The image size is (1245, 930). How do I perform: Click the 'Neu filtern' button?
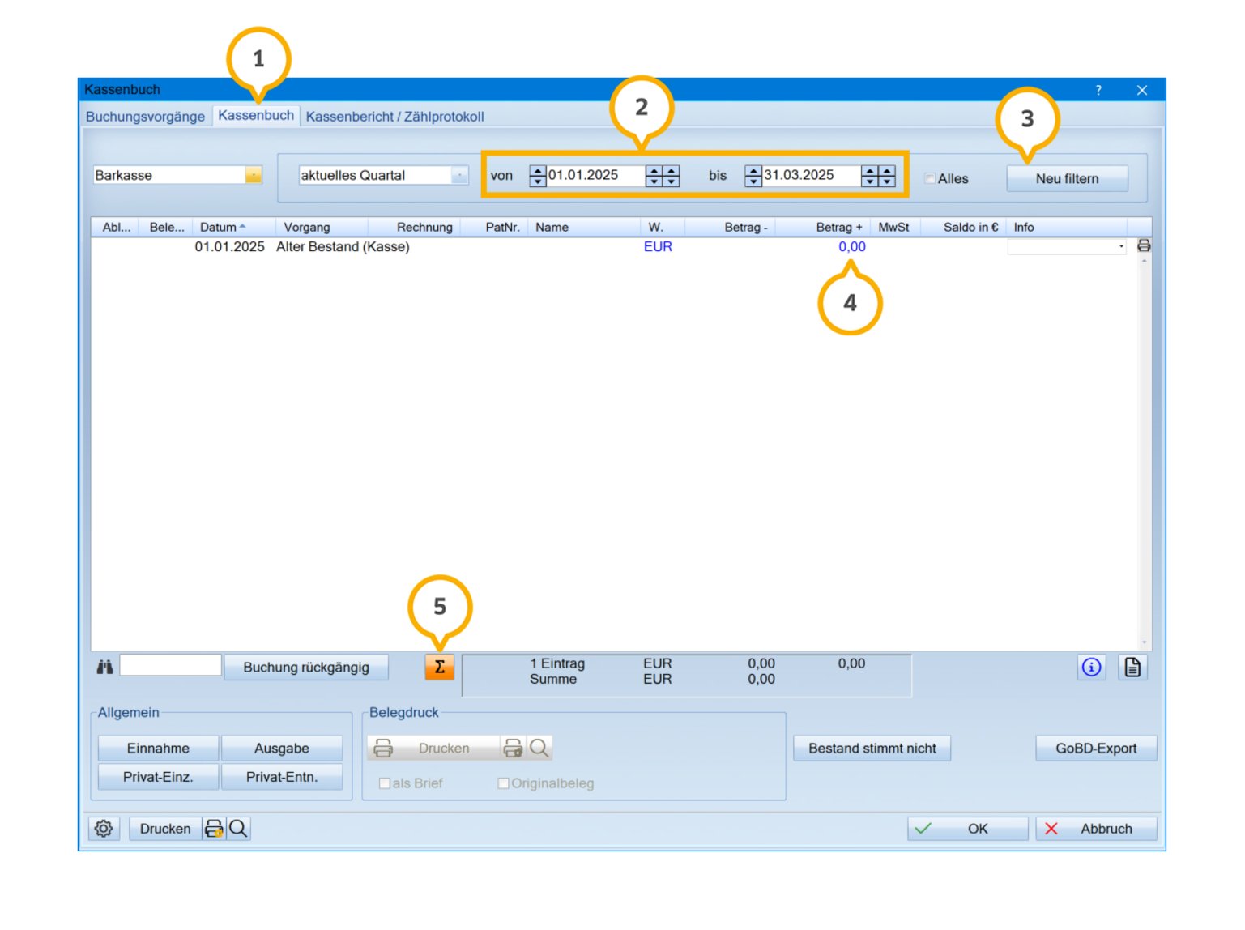(x=1066, y=178)
